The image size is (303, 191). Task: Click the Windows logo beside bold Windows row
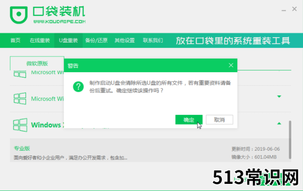tap(20, 125)
